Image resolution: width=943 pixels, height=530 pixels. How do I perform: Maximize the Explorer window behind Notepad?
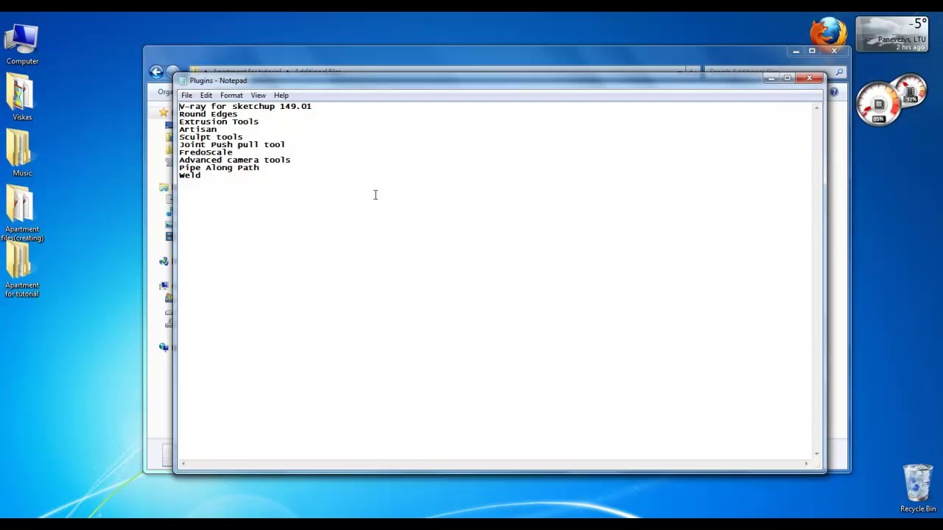(x=812, y=51)
